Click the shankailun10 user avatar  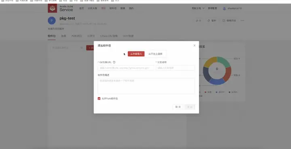(x=224, y=8)
